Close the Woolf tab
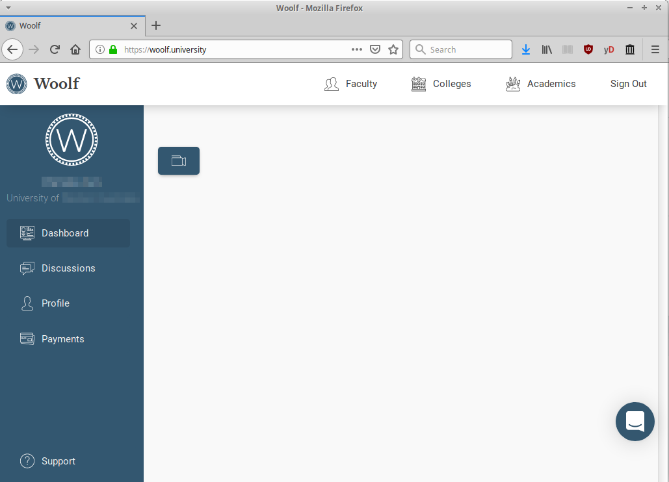This screenshot has height=482, width=669. (134, 26)
